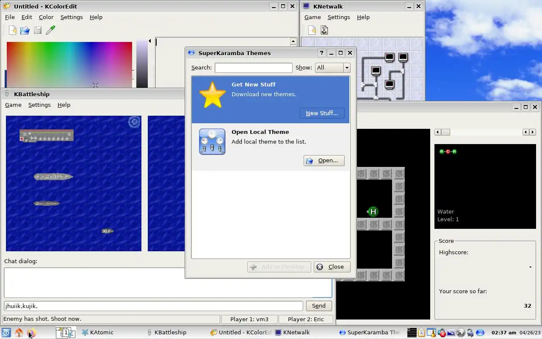
Task: Click the brightness gradient bar in KColorEdit
Action: click(x=142, y=65)
